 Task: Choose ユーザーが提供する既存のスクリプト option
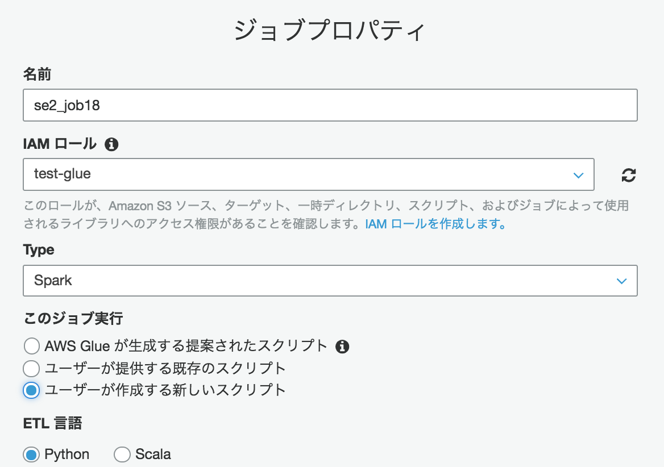[x=31, y=368]
